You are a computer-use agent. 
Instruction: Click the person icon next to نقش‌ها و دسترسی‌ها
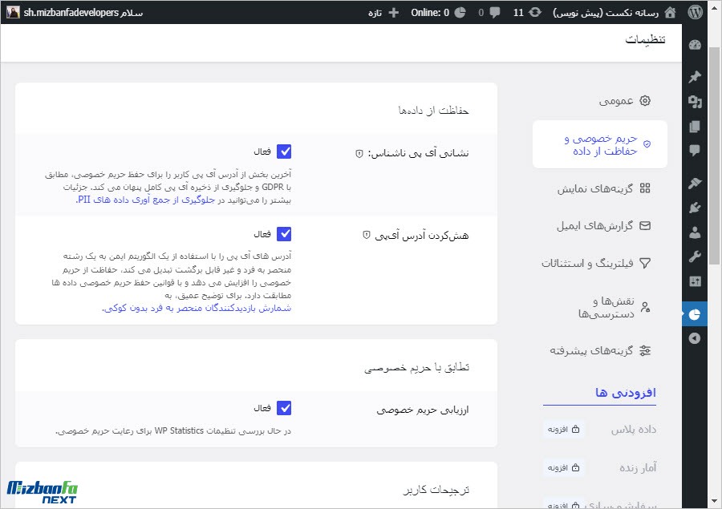coord(645,307)
